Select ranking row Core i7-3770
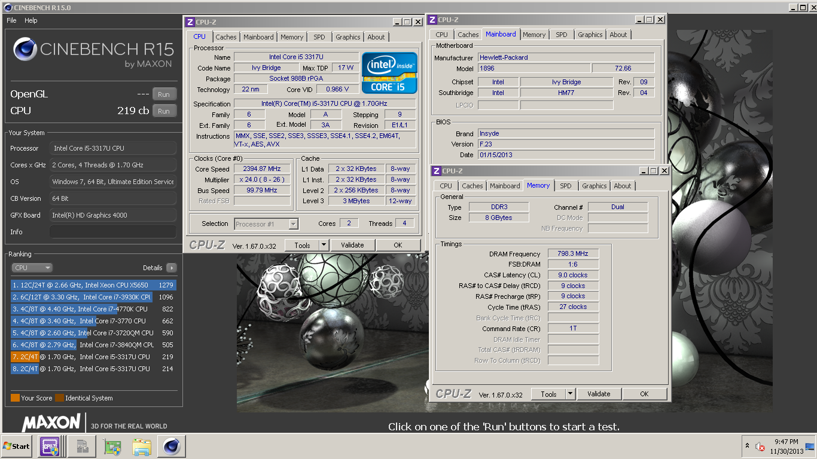Screen dimensions: 817x459 point(93,321)
